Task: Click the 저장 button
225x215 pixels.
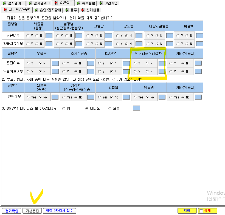Action: (x=187, y=211)
